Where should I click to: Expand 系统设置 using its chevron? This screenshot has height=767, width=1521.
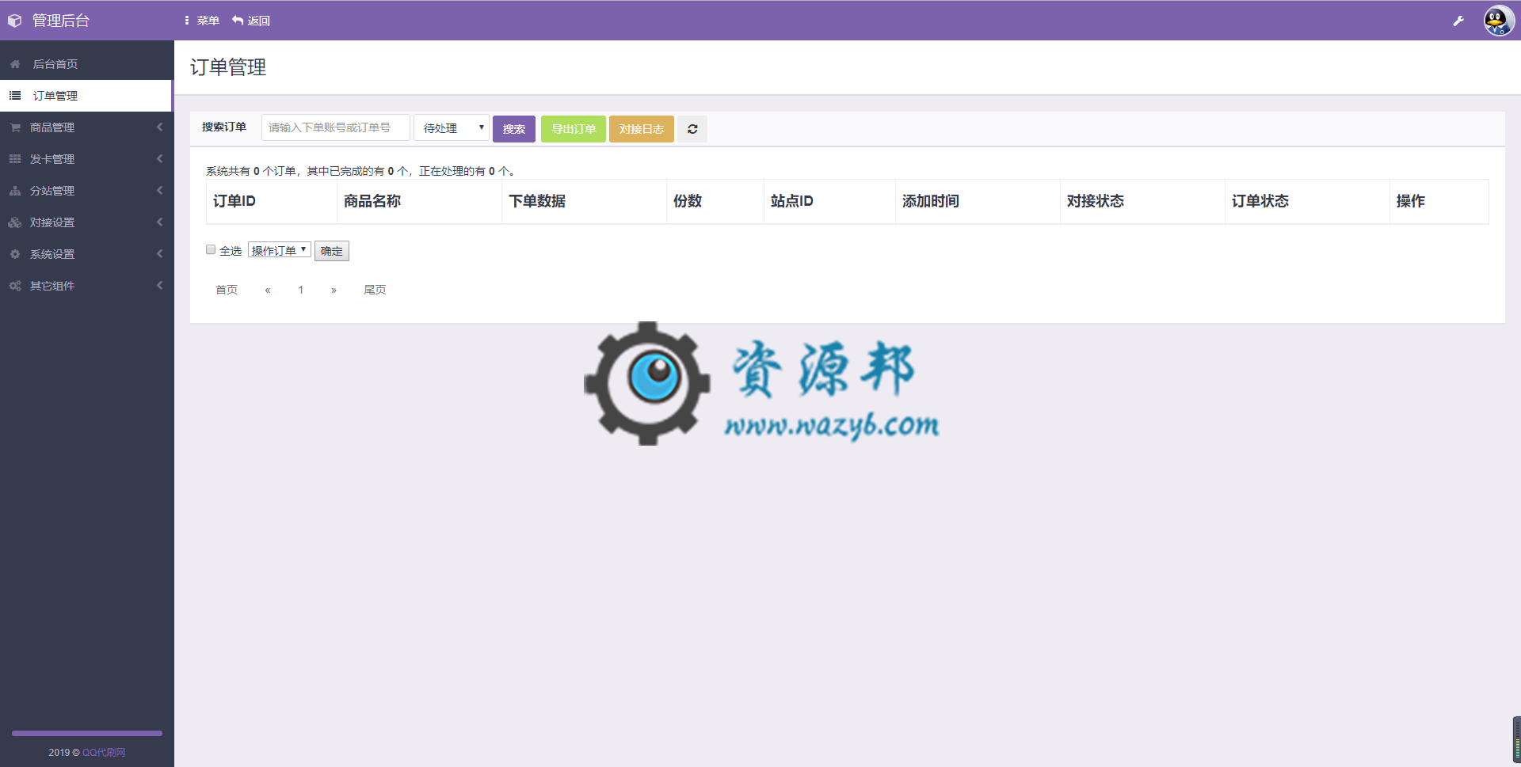coord(159,254)
